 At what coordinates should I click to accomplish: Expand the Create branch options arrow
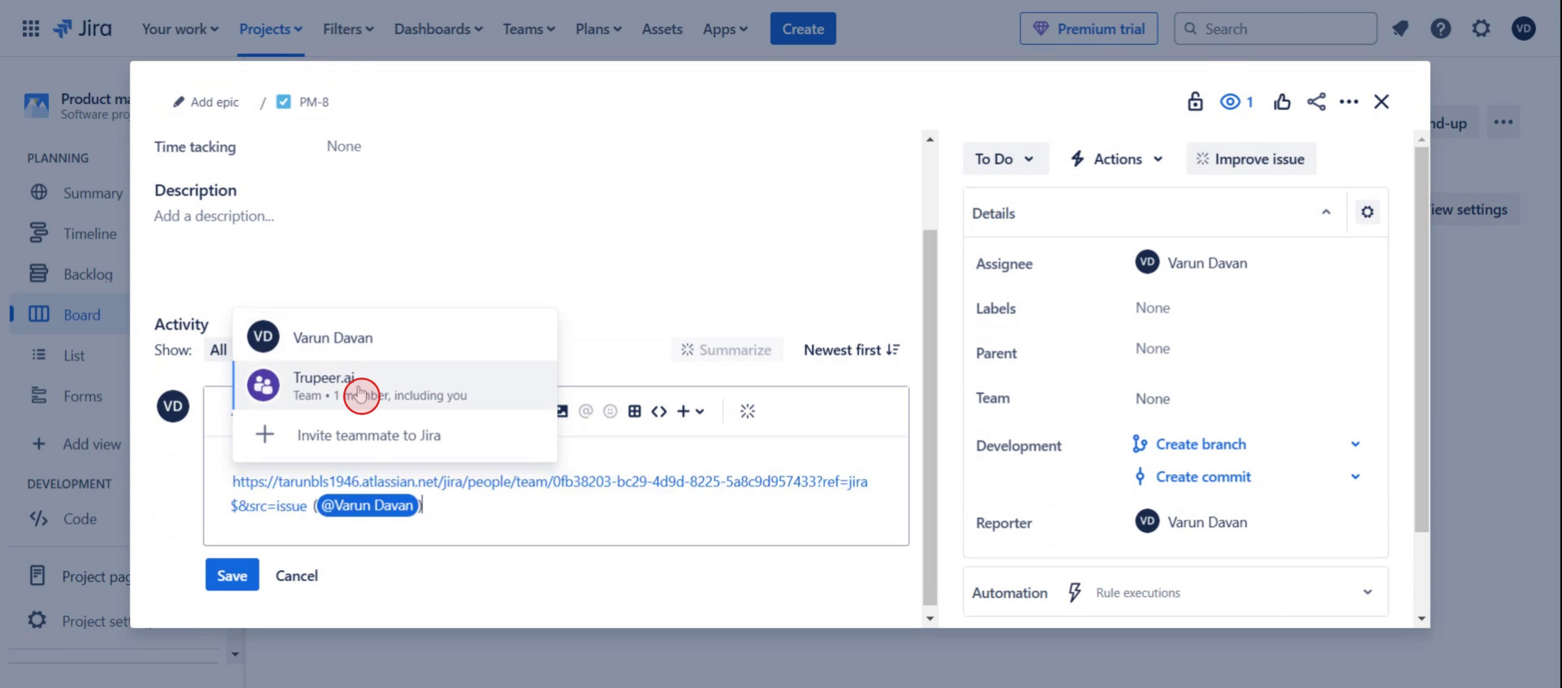(x=1355, y=444)
